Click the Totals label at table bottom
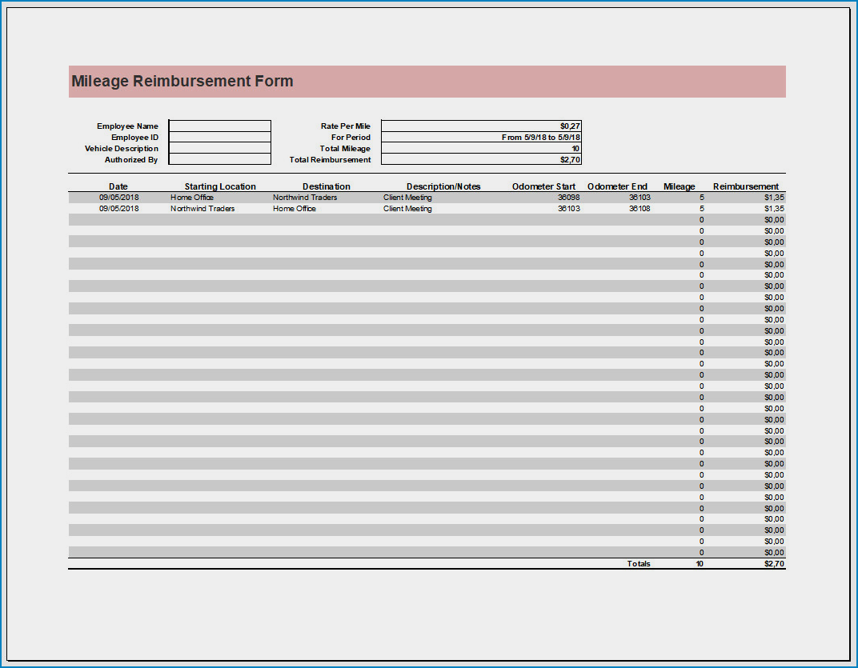Screen dimensions: 858x668 pyautogui.click(x=639, y=563)
